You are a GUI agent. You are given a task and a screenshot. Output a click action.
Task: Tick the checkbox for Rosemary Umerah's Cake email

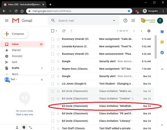click(52, 39)
